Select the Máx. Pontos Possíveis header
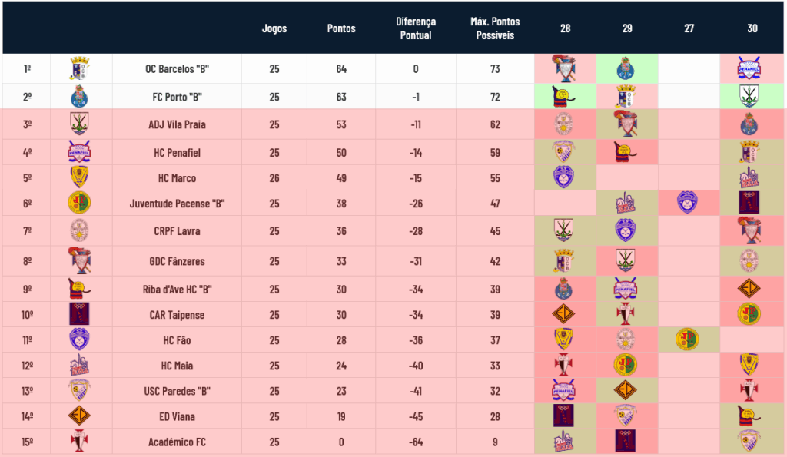 click(495, 28)
